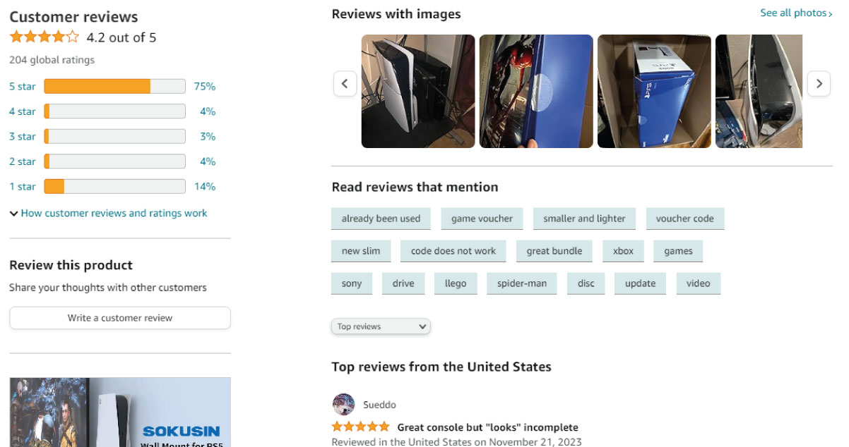Click the 5 star percentage bar

pyautogui.click(x=113, y=86)
